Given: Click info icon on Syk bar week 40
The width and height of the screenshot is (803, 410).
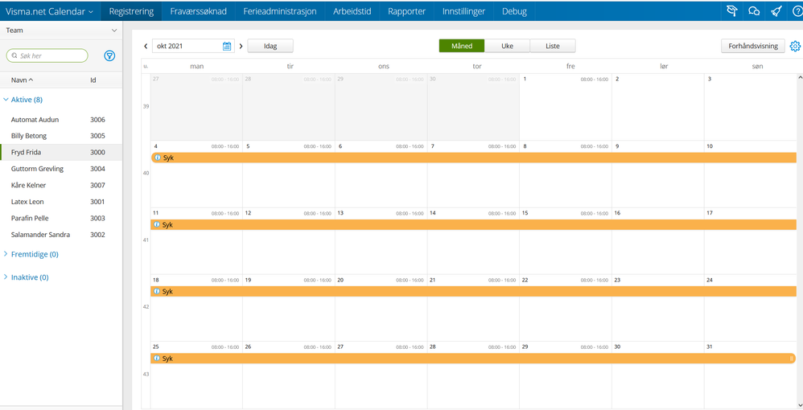Looking at the screenshot, I should pyautogui.click(x=158, y=158).
